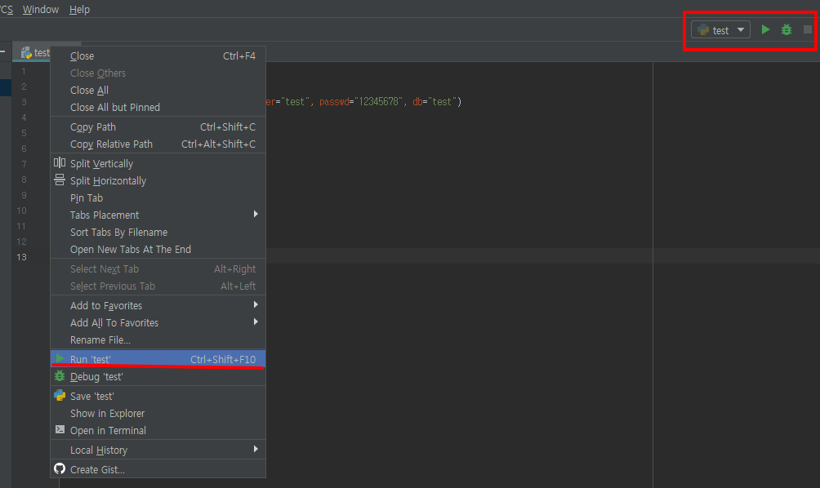
Task: Select Add All To Favorites entry
Action: tap(158, 323)
